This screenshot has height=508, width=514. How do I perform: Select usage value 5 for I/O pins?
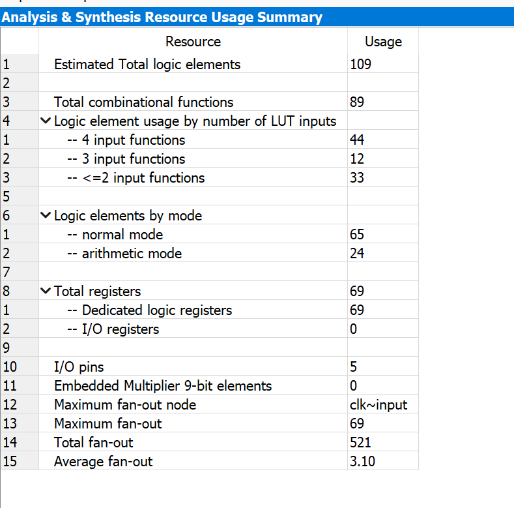tap(353, 366)
